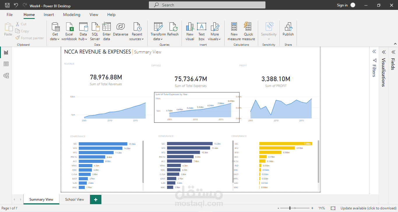Switch to Report view in left sidebar
398x212 pixels.
tap(6, 52)
